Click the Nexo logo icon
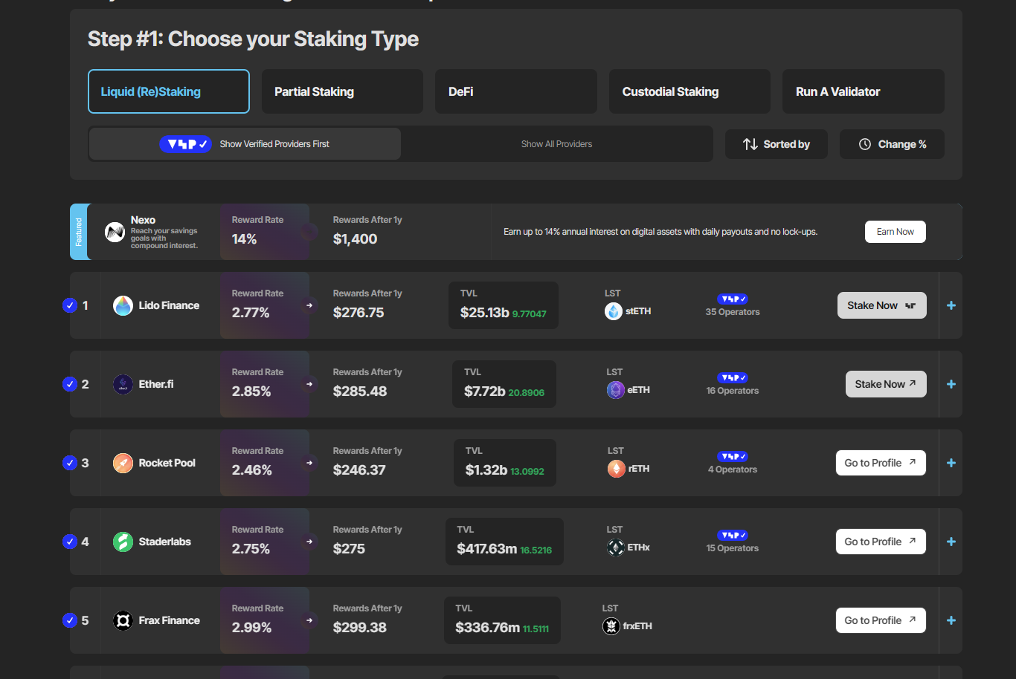The width and height of the screenshot is (1016, 679). (x=115, y=232)
